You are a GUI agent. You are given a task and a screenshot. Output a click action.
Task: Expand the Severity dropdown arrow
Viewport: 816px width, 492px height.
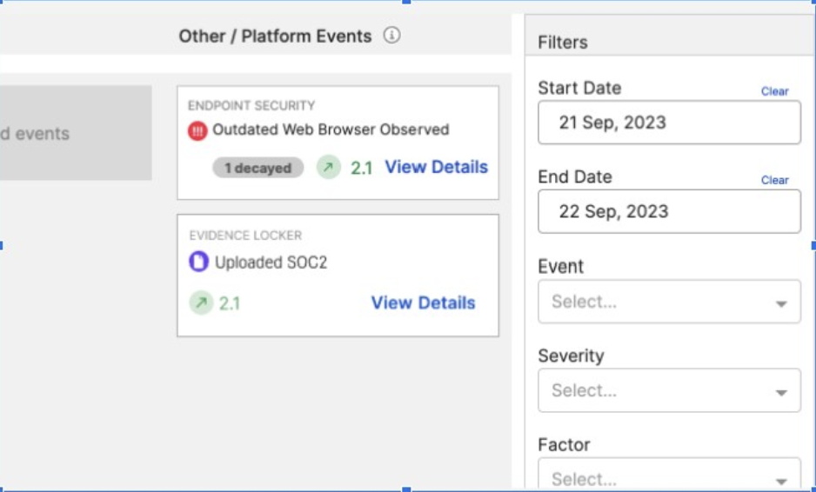pos(781,392)
